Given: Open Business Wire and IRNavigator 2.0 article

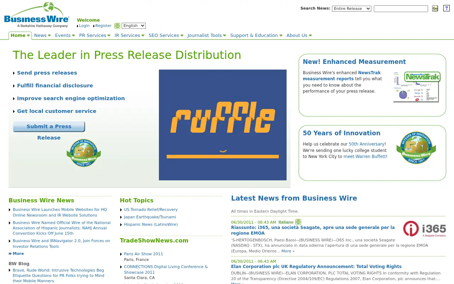Looking at the screenshot, I should [61, 244].
